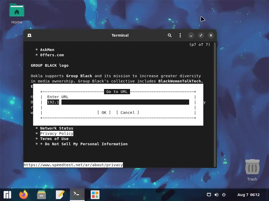Confirm the URL with the OK button
269x201 pixels.
pyautogui.click(x=104, y=113)
